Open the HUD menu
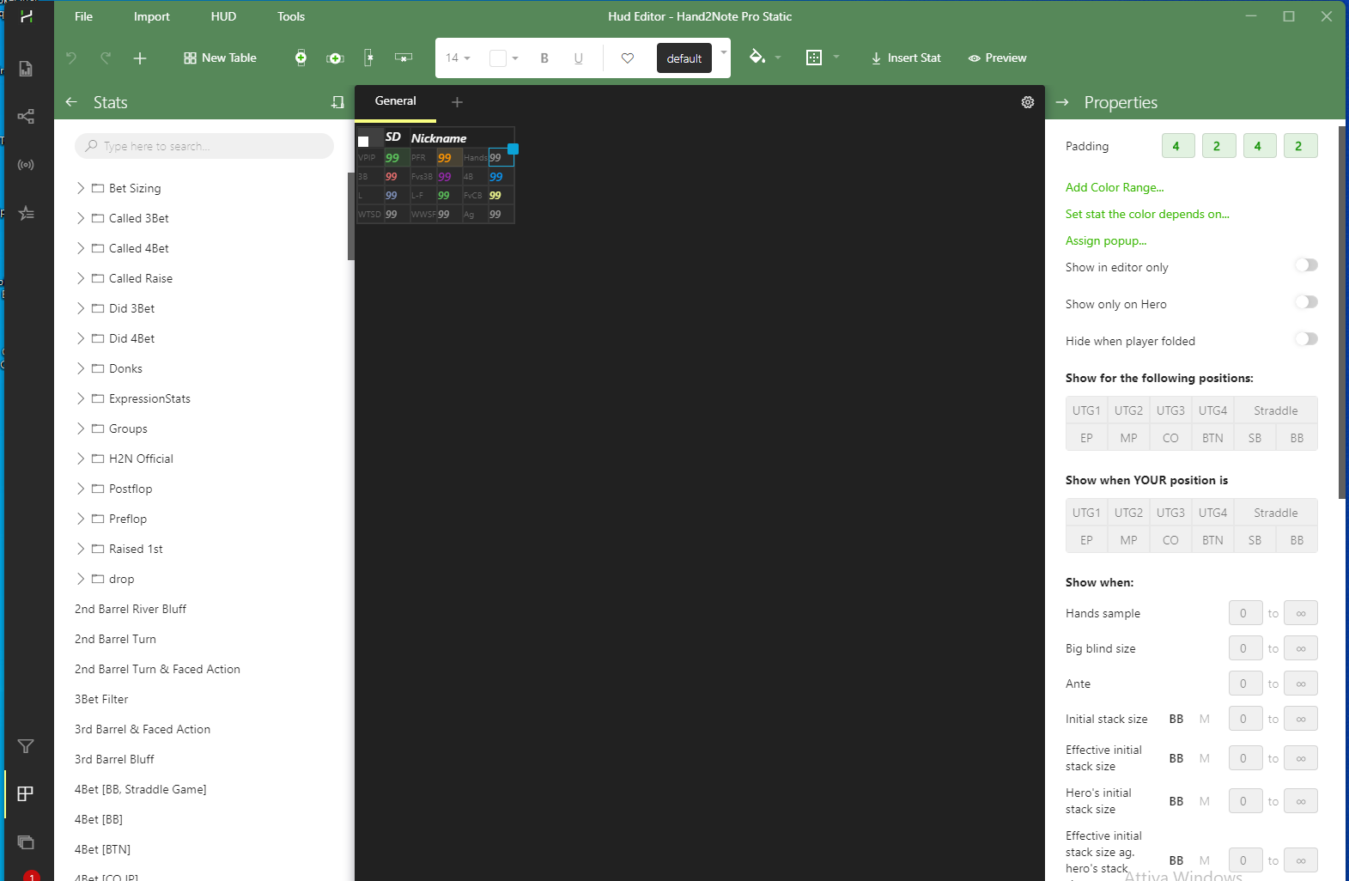 coord(223,16)
